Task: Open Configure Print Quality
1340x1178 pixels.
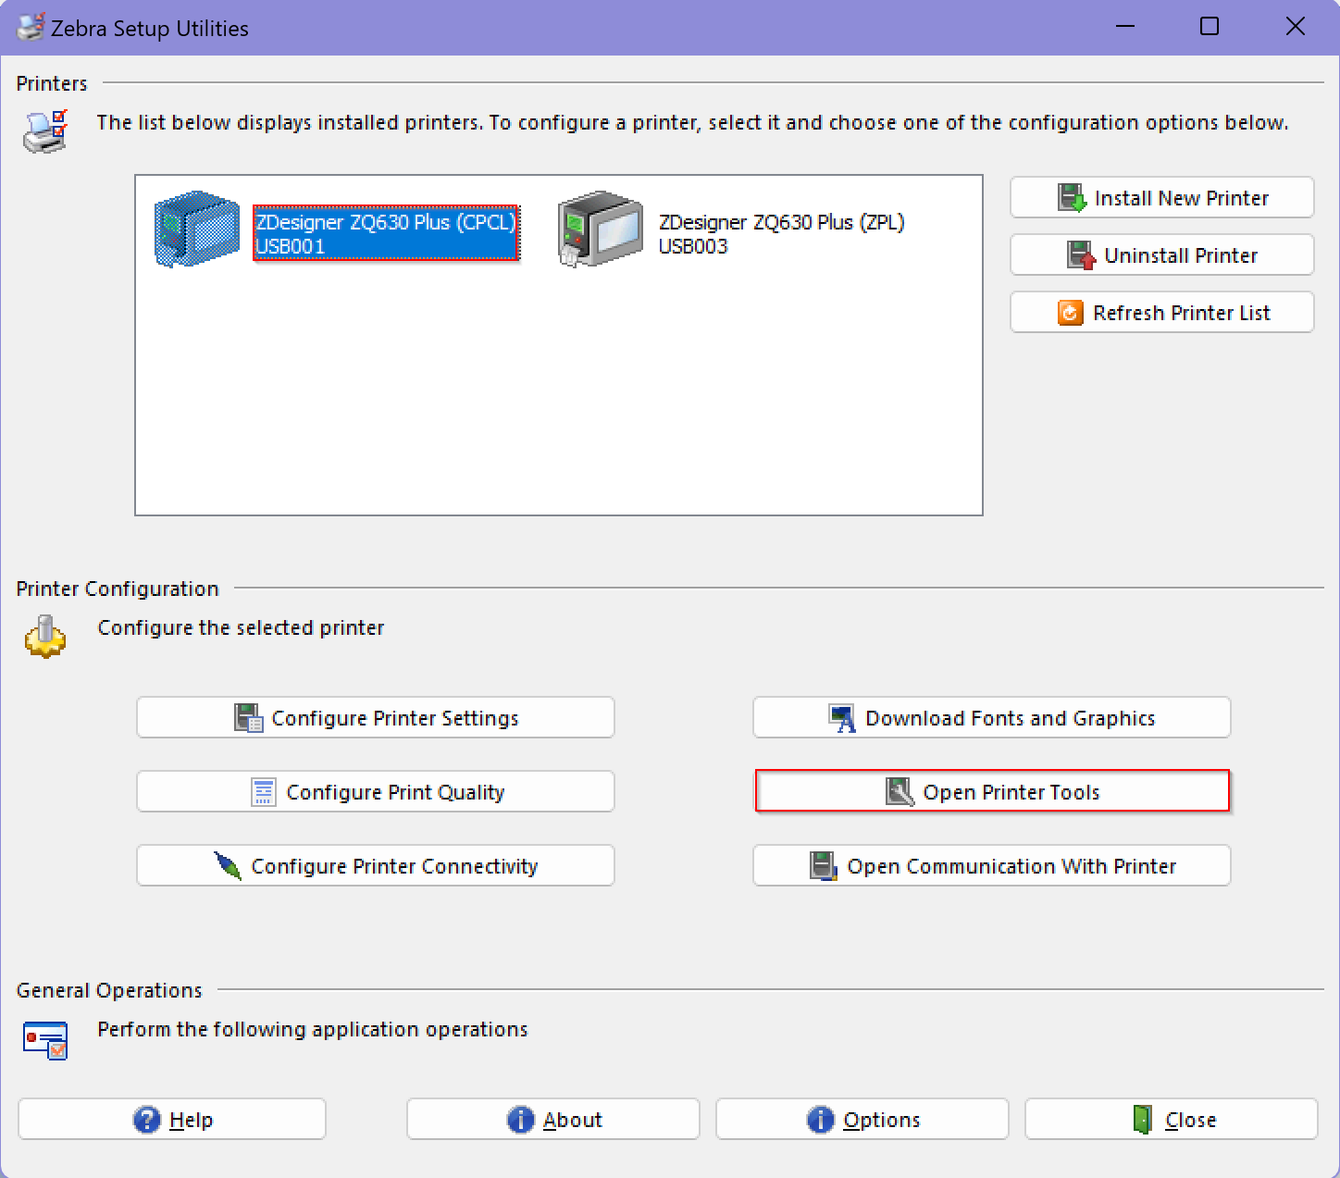Action: [x=375, y=791]
